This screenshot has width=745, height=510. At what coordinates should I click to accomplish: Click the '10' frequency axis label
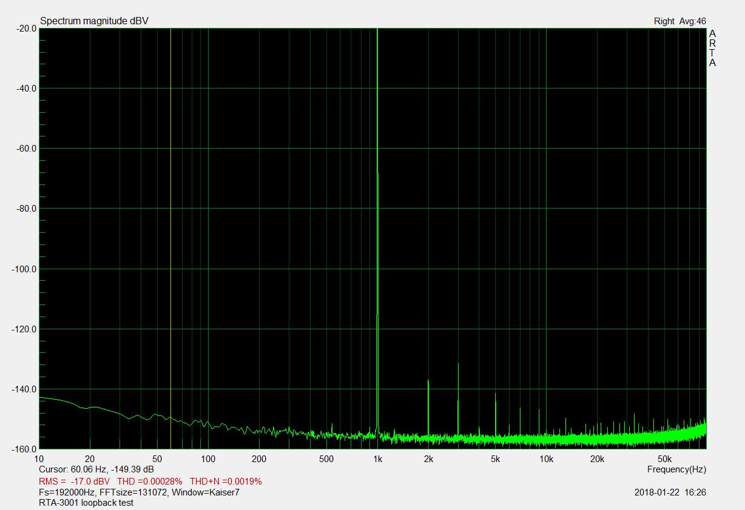[39, 459]
